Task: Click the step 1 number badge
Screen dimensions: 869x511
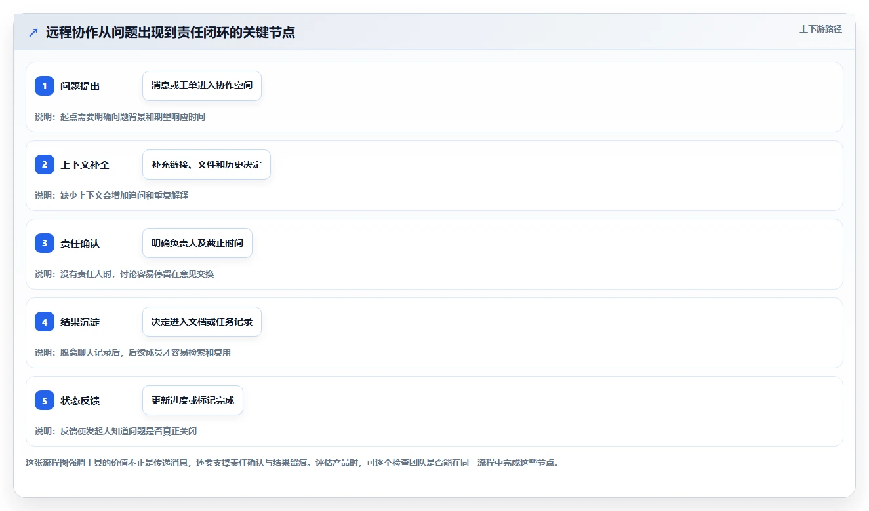Action: pos(45,86)
